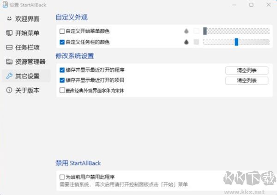Enable 更改经典外观界面字体为宋体 checkbox
This screenshot has height=195, width=277.
tap(62, 91)
